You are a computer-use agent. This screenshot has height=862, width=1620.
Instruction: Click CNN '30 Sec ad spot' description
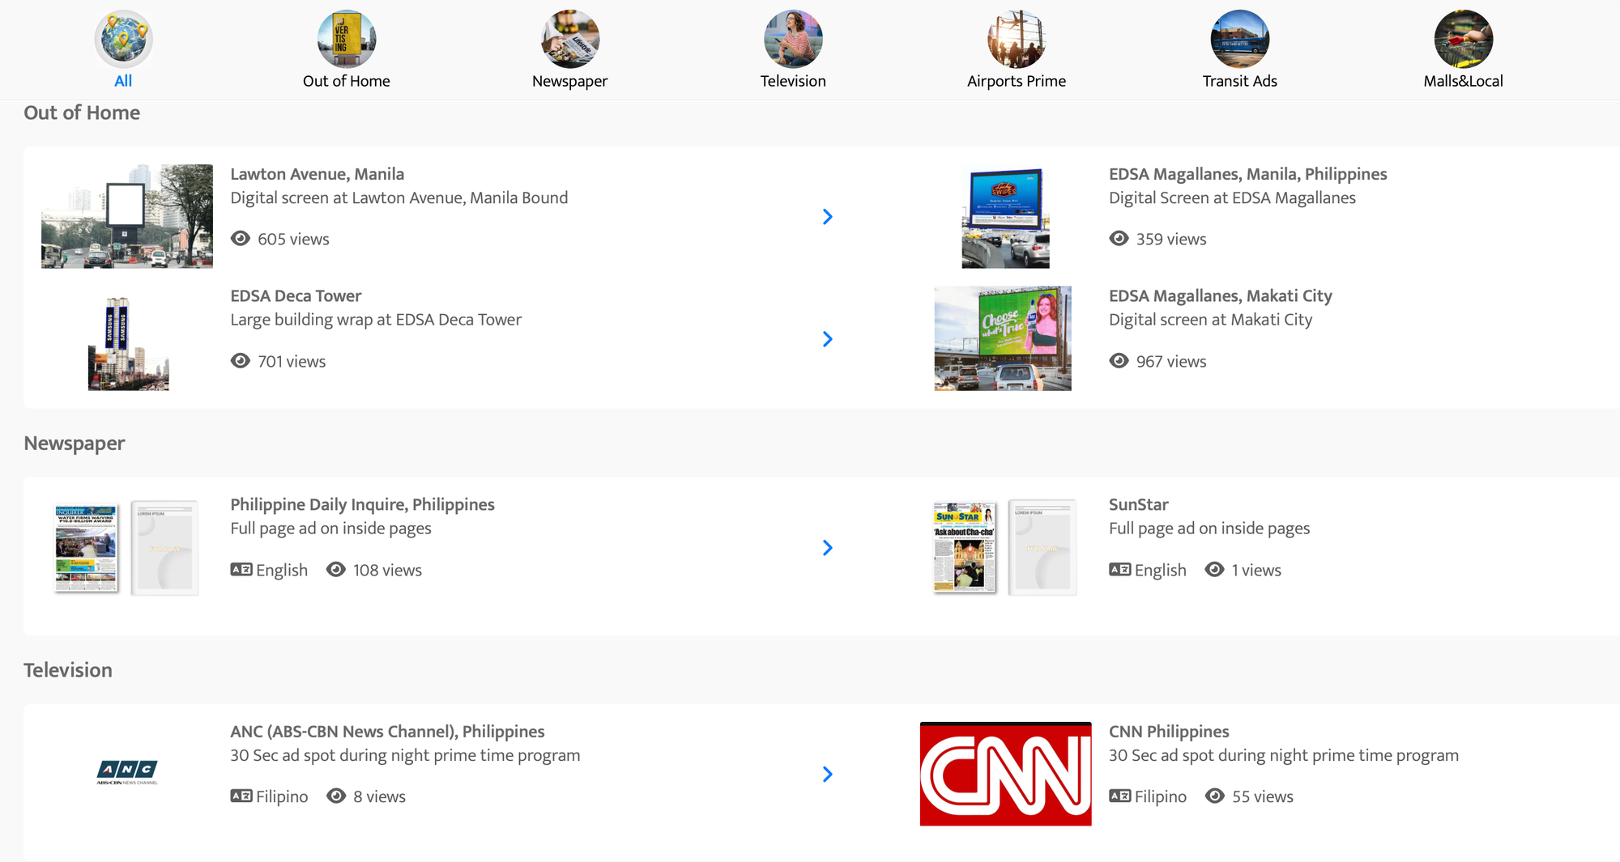click(x=1284, y=756)
